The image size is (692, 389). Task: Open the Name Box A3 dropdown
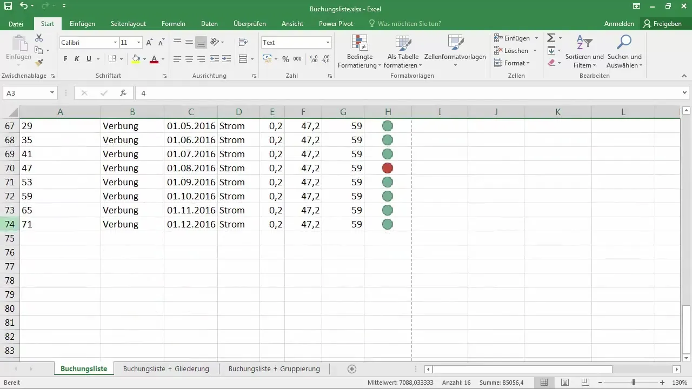(x=52, y=93)
